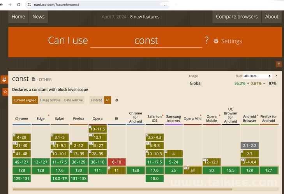
Task: Click the browser back arrow
Action: 2,5
